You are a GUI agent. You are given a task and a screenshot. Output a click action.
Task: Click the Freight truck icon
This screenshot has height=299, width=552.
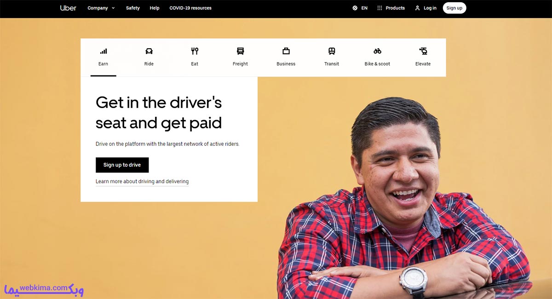click(240, 51)
